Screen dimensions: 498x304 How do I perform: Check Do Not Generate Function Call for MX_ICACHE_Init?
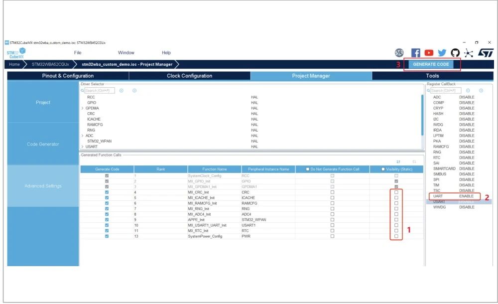[x=332, y=197]
